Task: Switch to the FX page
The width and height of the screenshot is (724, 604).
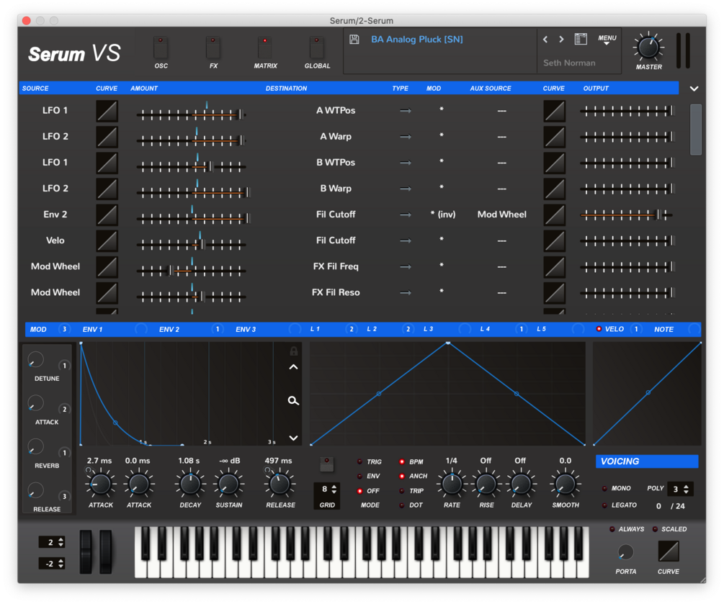Action: pyautogui.click(x=213, y=47)
